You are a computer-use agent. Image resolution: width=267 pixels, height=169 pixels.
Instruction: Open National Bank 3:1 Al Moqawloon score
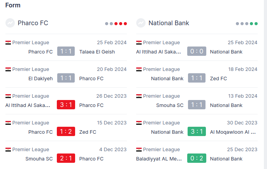click(x=197, y=132)
